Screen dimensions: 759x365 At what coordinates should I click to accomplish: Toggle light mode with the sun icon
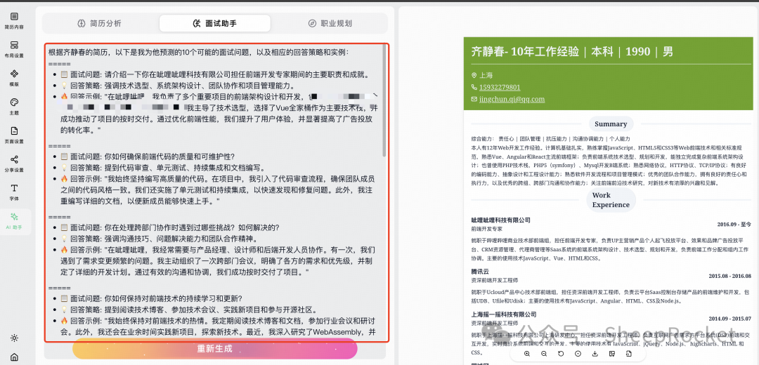[15, 338]
